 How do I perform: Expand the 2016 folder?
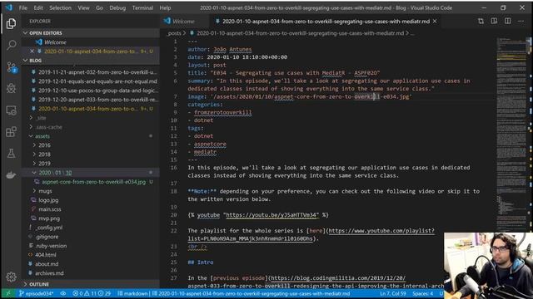click(91, 145)
